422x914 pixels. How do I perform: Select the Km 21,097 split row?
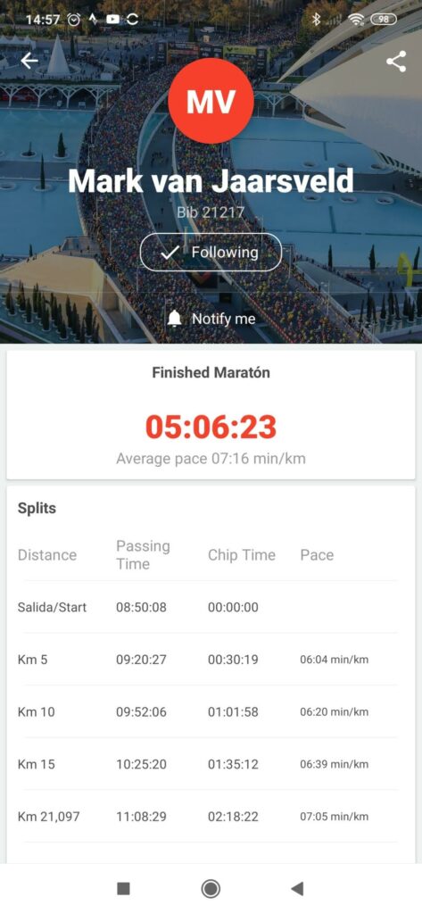211,816
